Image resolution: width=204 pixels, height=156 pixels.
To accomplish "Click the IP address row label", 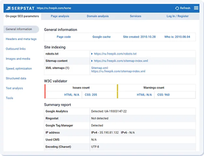I will click(x=52, y=133).
